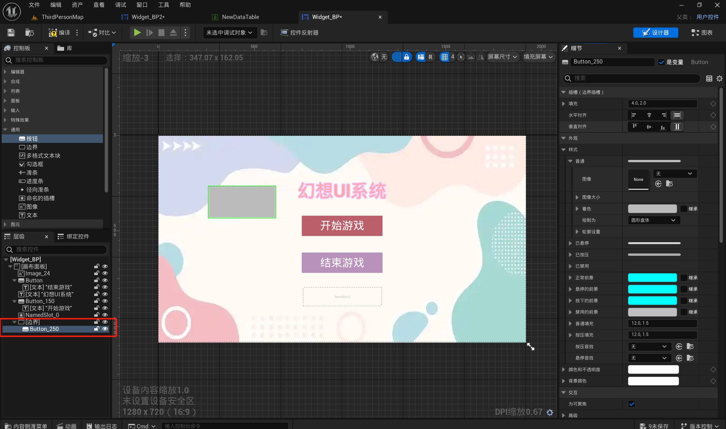Toggle lock icon for Button_250 row
This screenshot has height=429, width=726.
(x=97, y=329)
